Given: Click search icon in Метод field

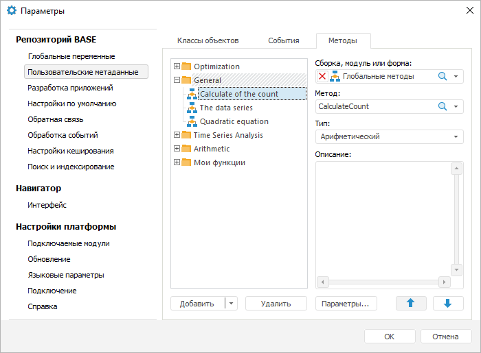Looking at the screenshot, I should click(x=443, y=106).
